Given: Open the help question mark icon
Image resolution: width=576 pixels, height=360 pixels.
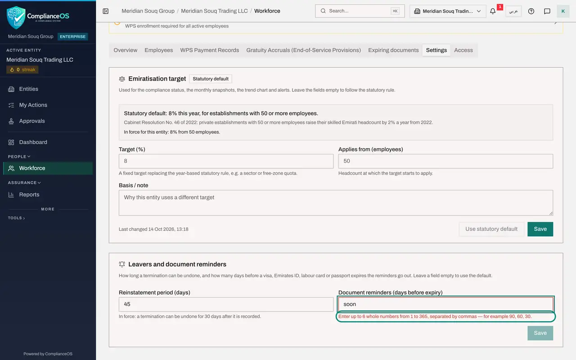Looking at the screenshot, I should (531, 11).
